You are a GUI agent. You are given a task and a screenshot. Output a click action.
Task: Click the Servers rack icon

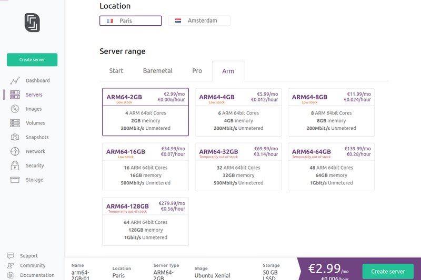(x=15, y=95)
